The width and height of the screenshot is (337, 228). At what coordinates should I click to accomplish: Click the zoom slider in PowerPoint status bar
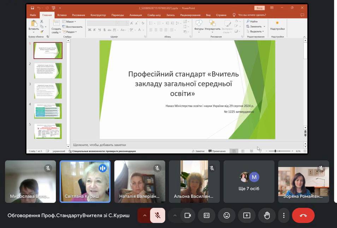pyautogui.click(x=279, y=151)
